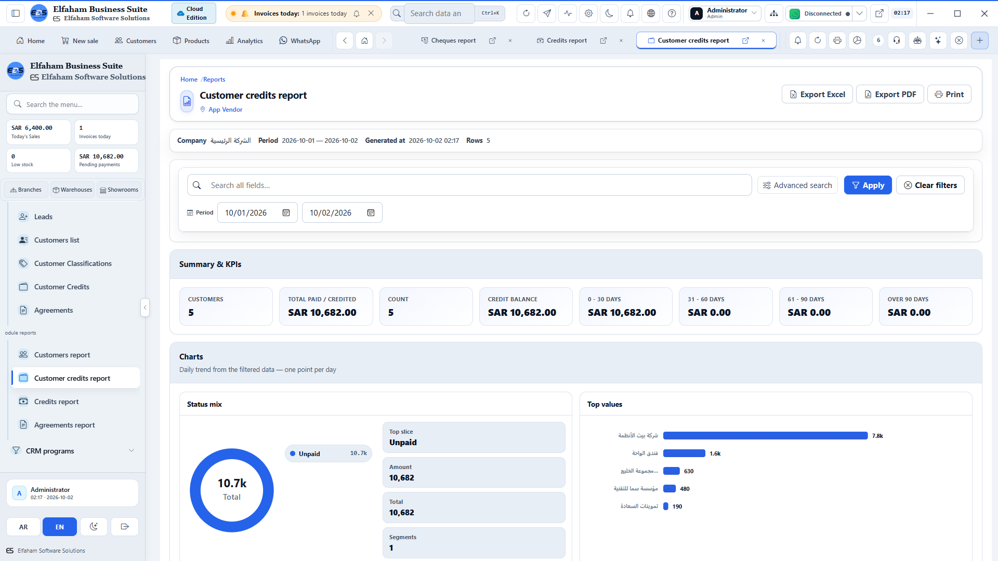The height and width of the screenshot is (561, 998).
Task: Open Advanced search options
Action: tap(797, 185)
